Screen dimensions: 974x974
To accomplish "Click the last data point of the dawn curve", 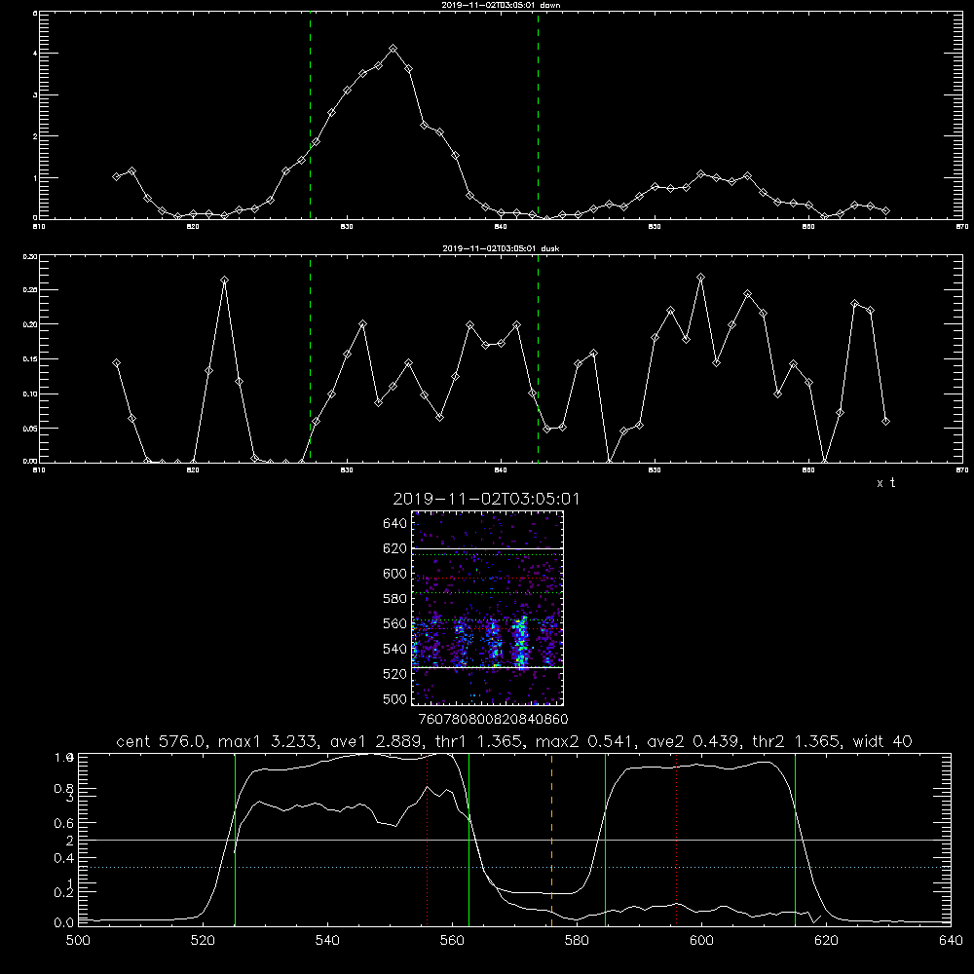I will tap(885, 211).
